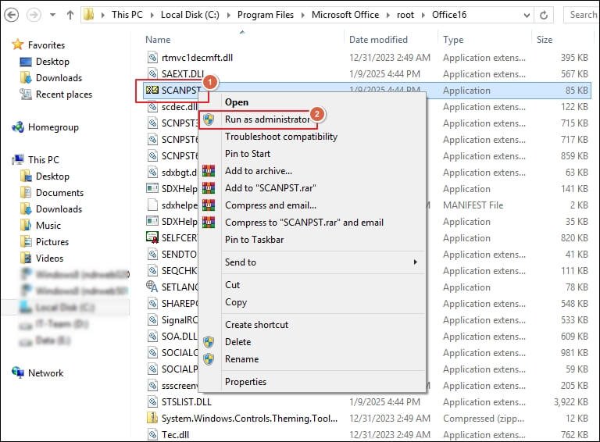Viewport: 600px width, 442px height.
Task: Open Music under This PC
Action: (x=48, y=226)
